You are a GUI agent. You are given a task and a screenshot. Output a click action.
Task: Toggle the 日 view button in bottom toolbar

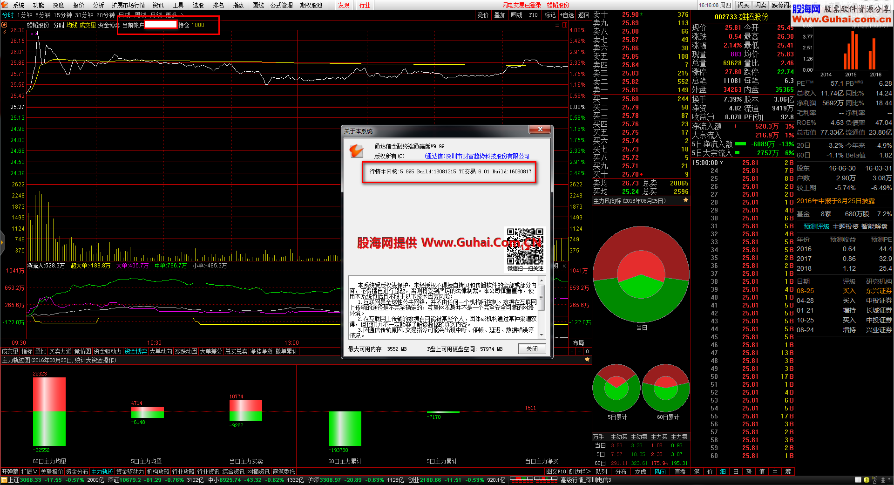[736, 471]
